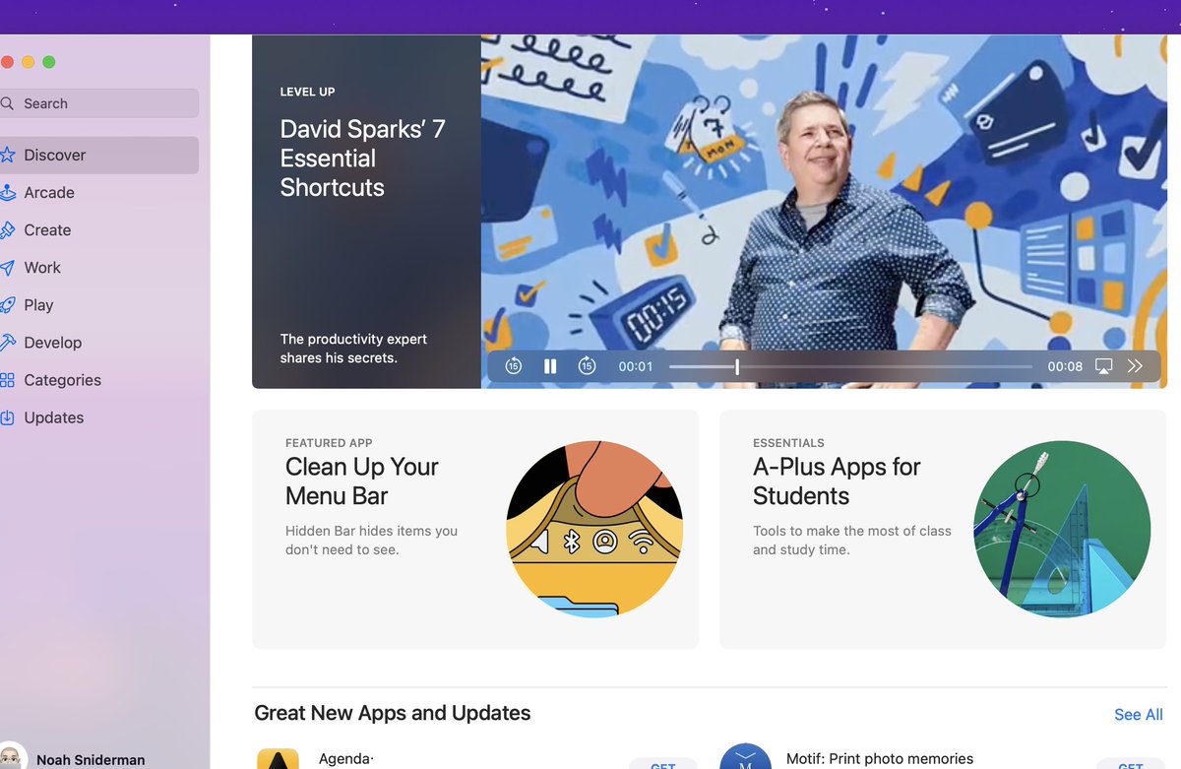Screen dimensions: 1181x769
Task: Click the Play rocket icon
Action: click(7, 304)
